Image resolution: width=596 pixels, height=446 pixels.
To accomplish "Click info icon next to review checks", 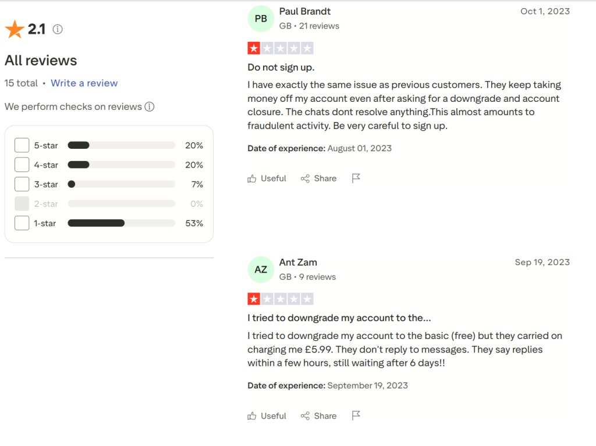I will [x=150, y=107].
